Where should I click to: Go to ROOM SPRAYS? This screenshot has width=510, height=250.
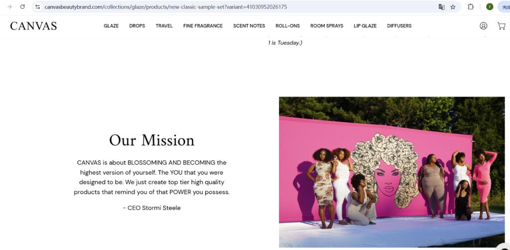coord(327,26)
